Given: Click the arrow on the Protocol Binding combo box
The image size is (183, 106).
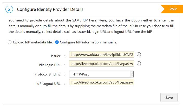Looking at the screenshot, I should click(132, 74).
